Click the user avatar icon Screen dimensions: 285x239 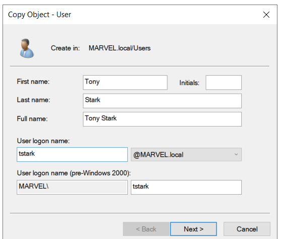[x=27, y=48]
